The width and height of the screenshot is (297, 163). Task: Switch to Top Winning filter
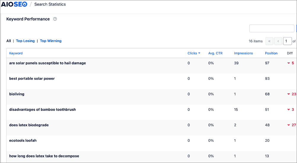51,41
